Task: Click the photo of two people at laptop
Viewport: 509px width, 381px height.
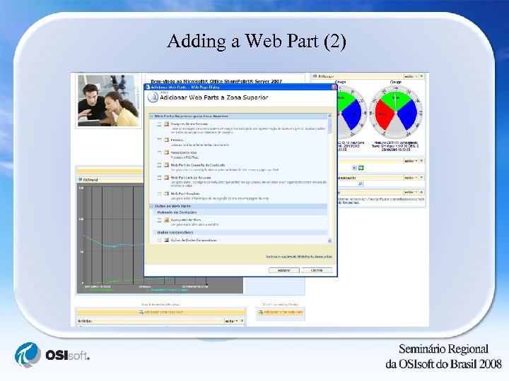Action: [108, 101]
